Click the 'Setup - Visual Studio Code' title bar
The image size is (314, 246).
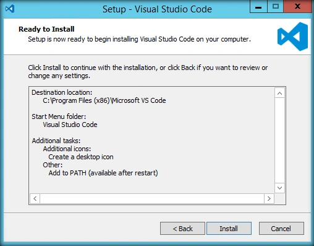pos(157,9)
